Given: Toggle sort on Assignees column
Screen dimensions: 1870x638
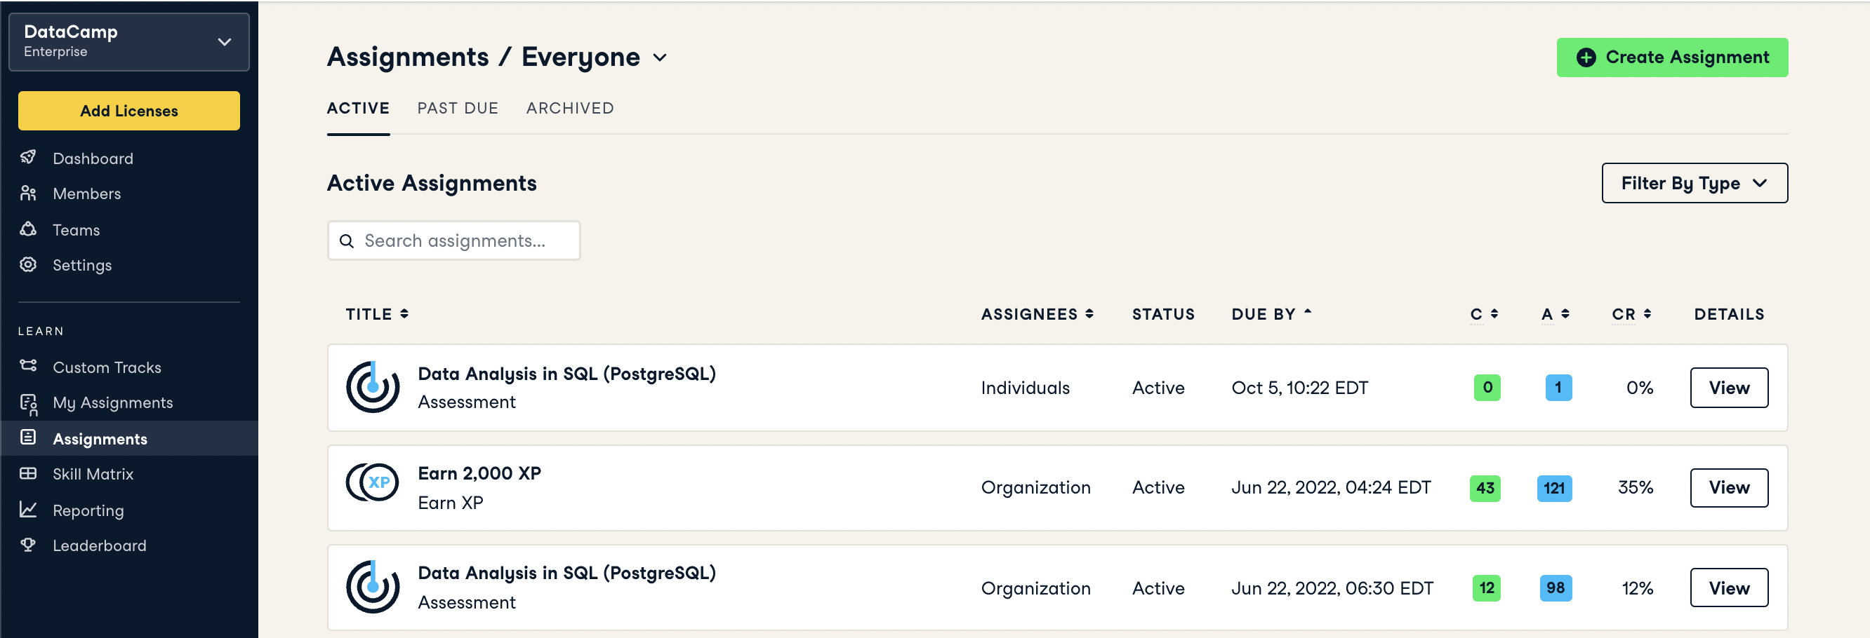Looking at the screenshot, I should (x=1037, y=314).
